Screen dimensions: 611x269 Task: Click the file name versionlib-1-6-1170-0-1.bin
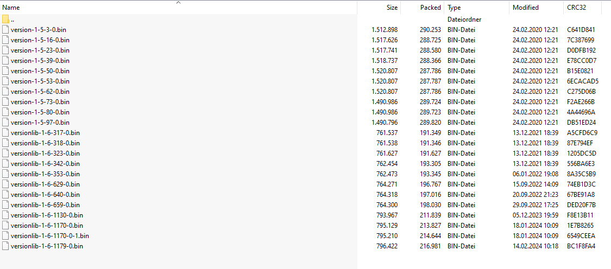[50, 236]
